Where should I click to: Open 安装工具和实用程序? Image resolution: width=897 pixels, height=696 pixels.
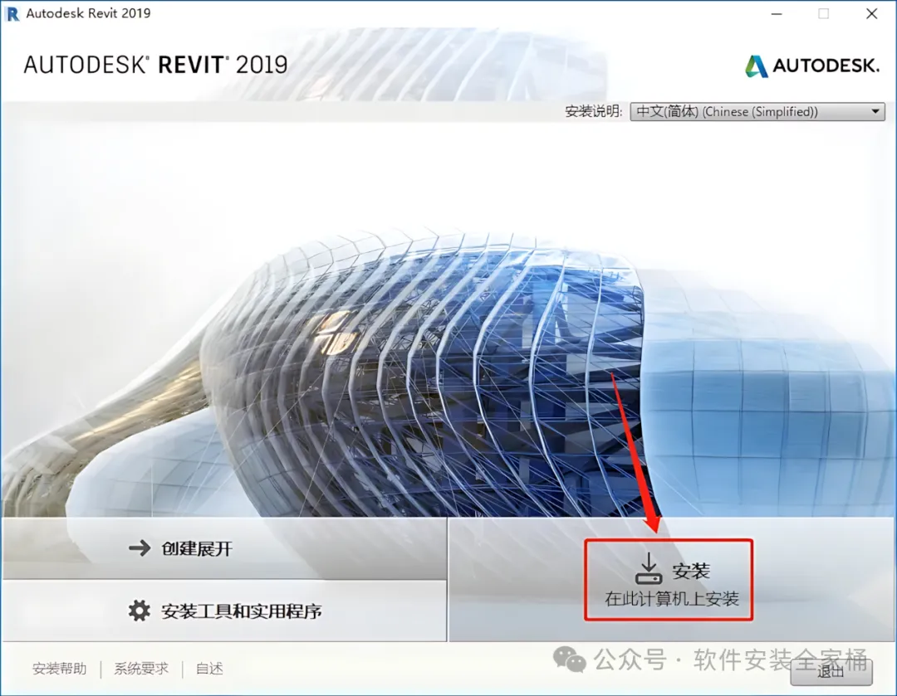click(224, 611)
